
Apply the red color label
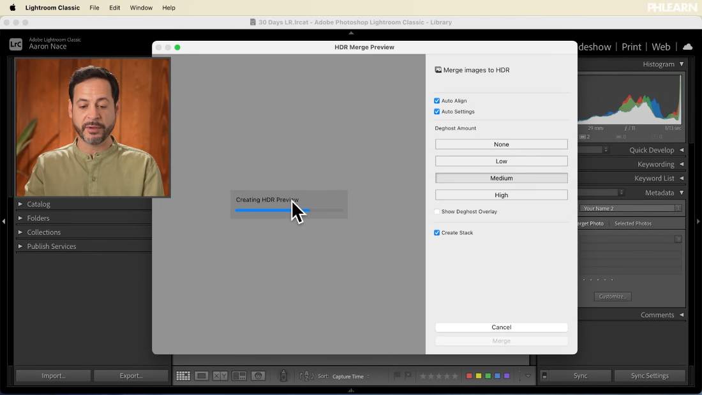[x=469, y=376]
